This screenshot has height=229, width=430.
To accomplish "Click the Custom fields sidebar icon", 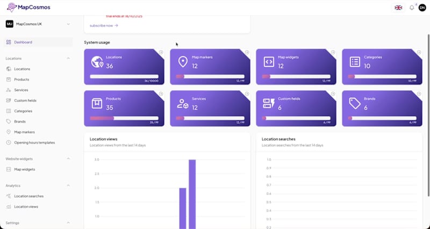I will tap(9, 101).
